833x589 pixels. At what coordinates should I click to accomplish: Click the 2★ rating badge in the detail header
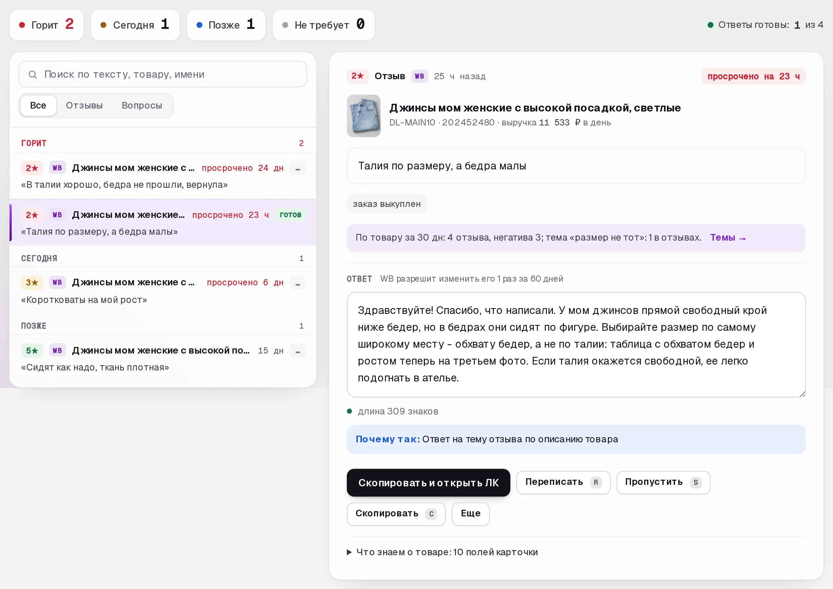pos(357,76)
